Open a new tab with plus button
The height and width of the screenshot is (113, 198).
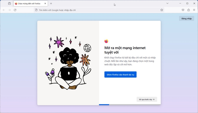pyautogui.click(x=51, y=3)
